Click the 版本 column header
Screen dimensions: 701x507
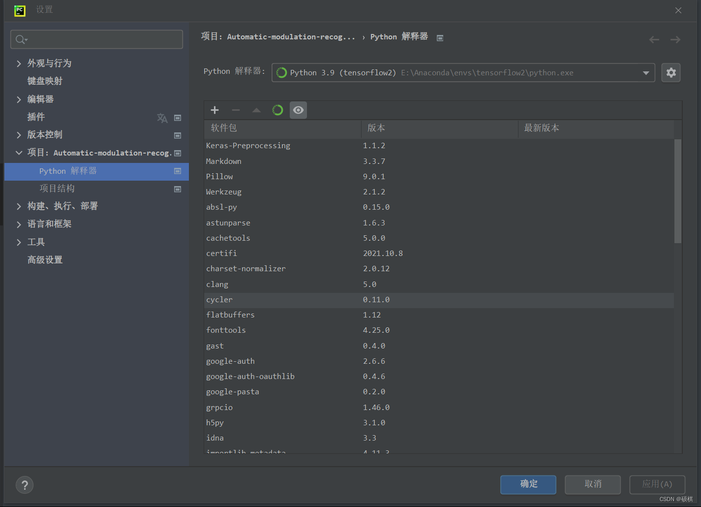(440, 128)
